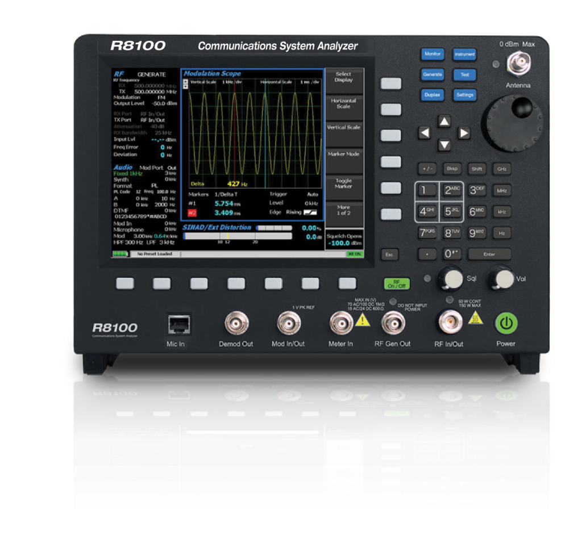The image size is (582, 543).
Task: Click the Mod In/Out connector
Action: coord(289,323)
